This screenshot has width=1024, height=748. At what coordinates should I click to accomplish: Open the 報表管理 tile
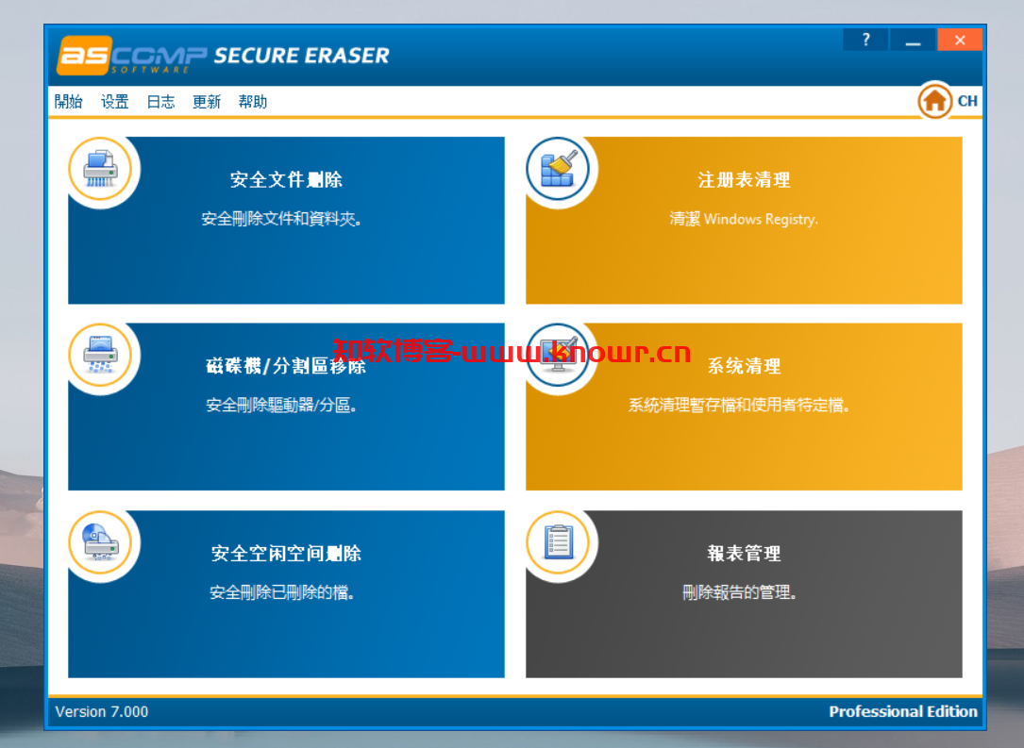coord(744,594)
